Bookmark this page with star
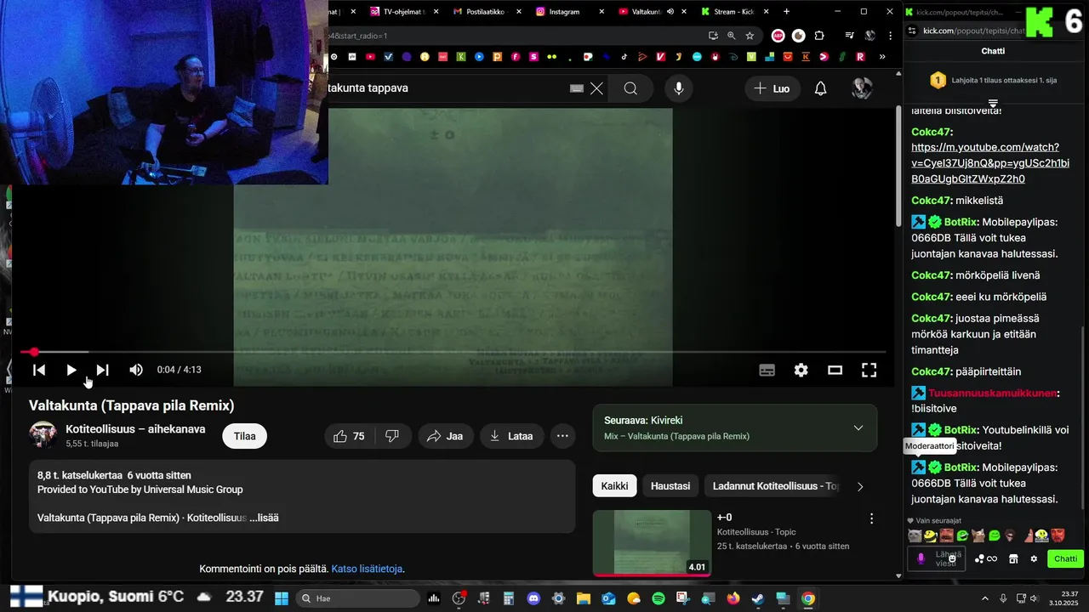Image resolution: width=1089 pixels, height=612 pixels. [x=750, y=36]
